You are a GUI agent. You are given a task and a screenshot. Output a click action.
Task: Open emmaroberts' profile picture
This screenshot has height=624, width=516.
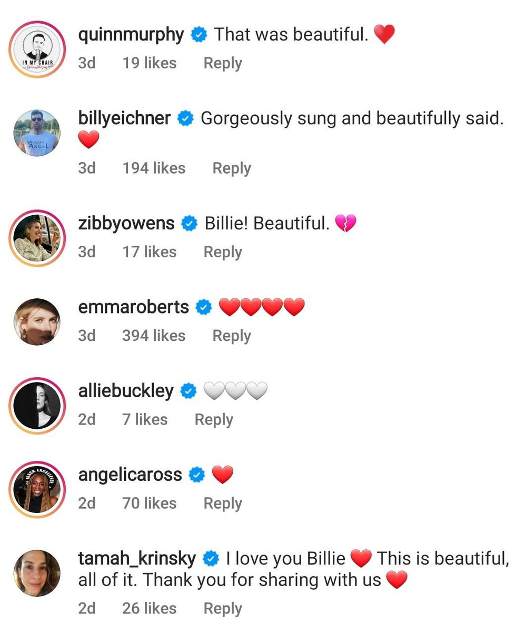[37, 322]
